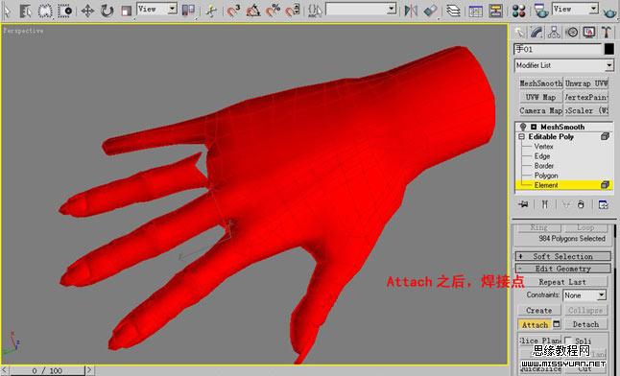
Task: Collapse the Edit Geometry rollout
Action: point(562,269)
